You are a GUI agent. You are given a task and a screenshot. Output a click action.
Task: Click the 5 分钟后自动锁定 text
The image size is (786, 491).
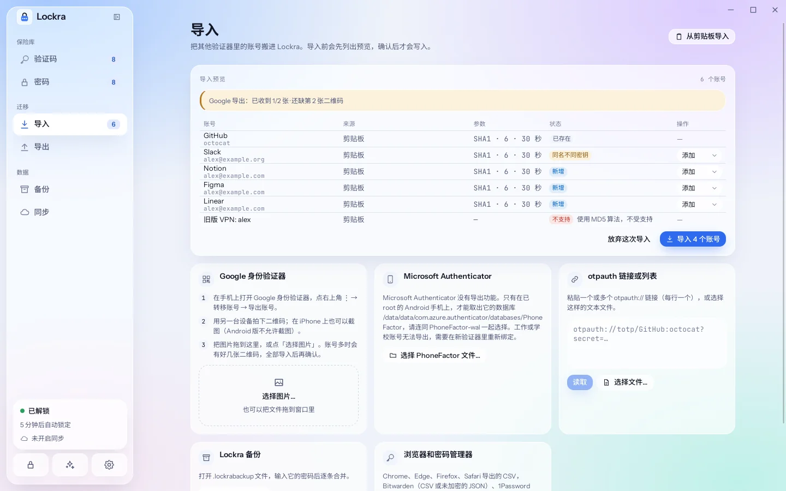[x=46, y=425]
